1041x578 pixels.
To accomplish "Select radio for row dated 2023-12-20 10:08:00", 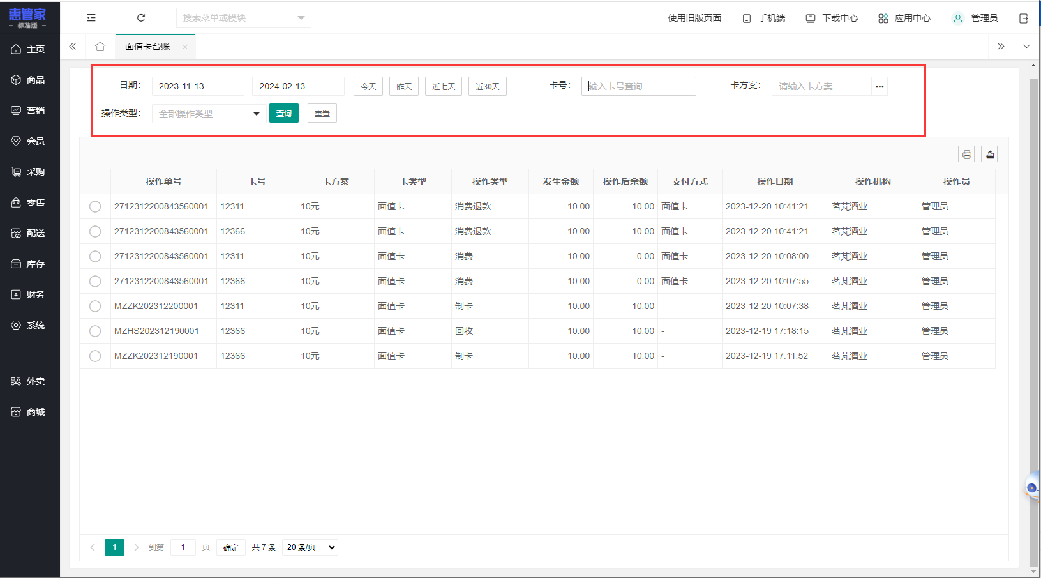I will (95, 256).
